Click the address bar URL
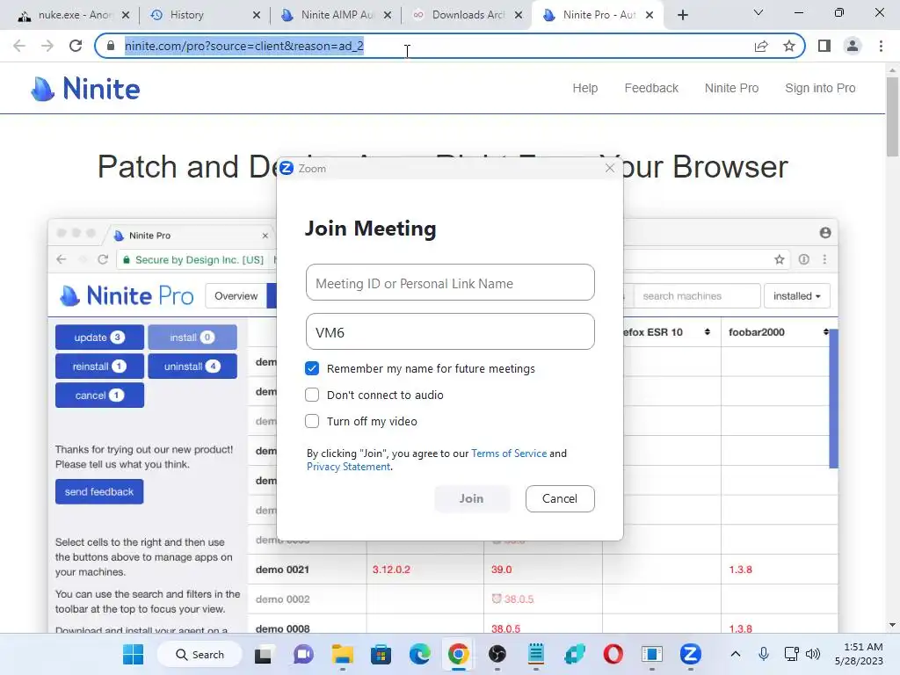 point(244,46)
